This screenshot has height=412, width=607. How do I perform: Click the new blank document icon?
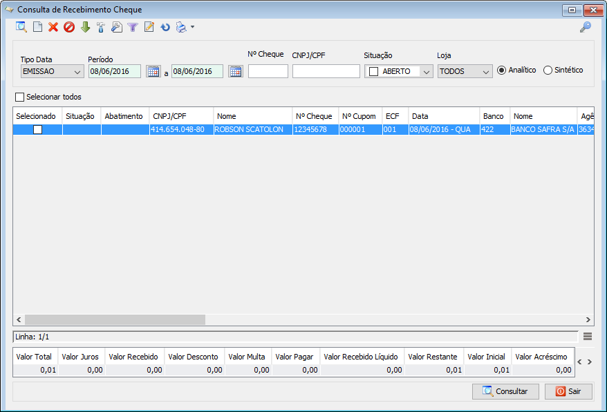37,27
